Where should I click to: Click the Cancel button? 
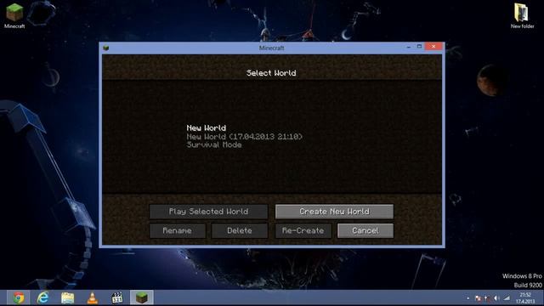tap(365, 230)
